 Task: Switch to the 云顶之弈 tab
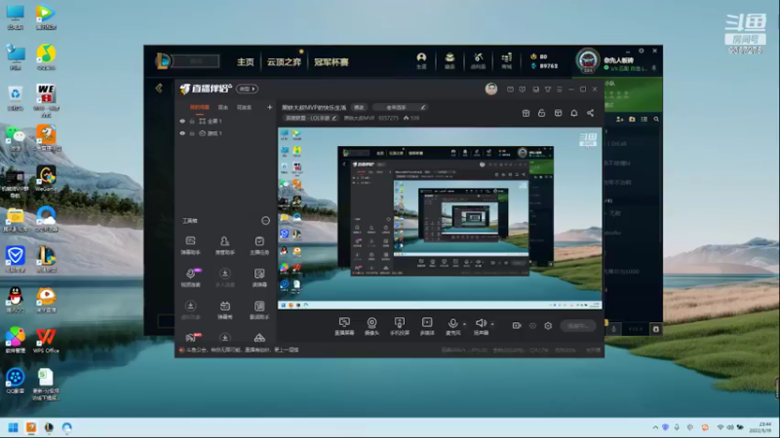[x=284, y=62]
